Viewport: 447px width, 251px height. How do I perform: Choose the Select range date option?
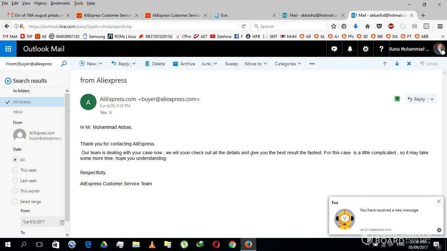coord(15,202)
